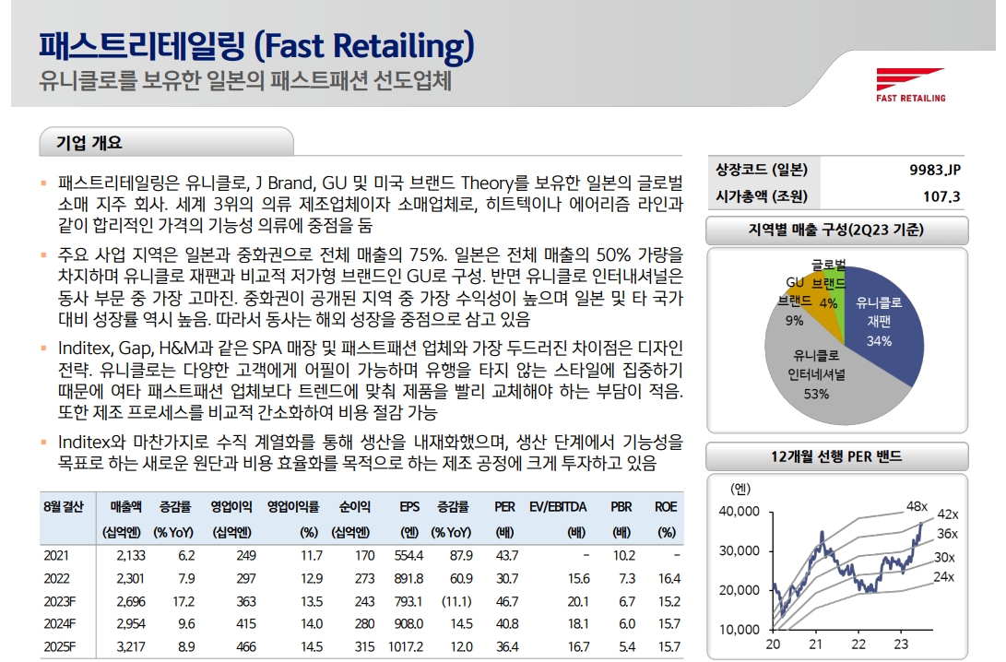Select the 2025F row label
Screen dimensions: 1006x662
[60, 646]
